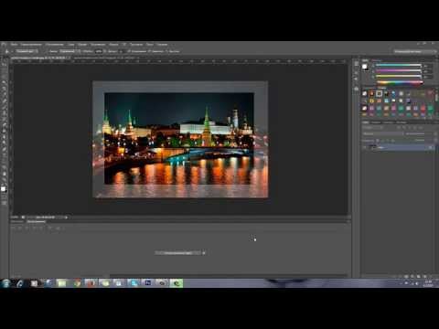
Task: Pick a color from the rainbow spectrum ramp
Action: click(x=400, y=82)
